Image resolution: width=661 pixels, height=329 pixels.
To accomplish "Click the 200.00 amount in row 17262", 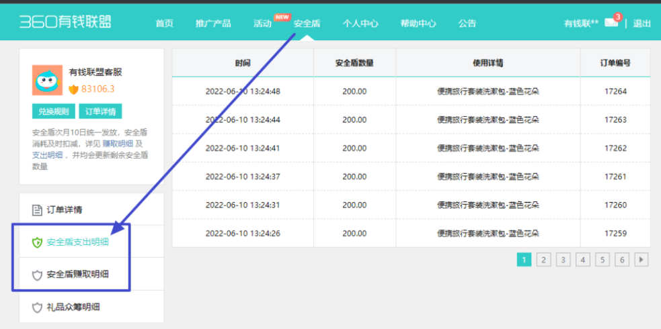I will coord(354,148).
